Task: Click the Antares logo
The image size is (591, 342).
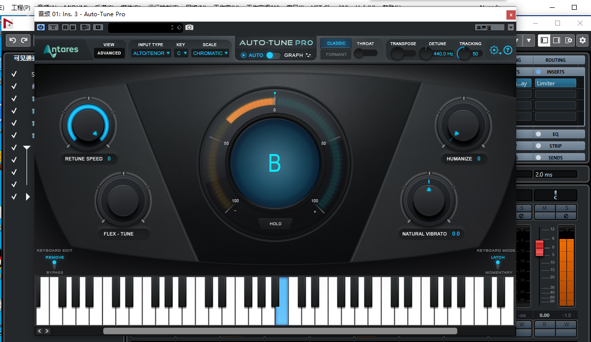Action: point(60,50)
